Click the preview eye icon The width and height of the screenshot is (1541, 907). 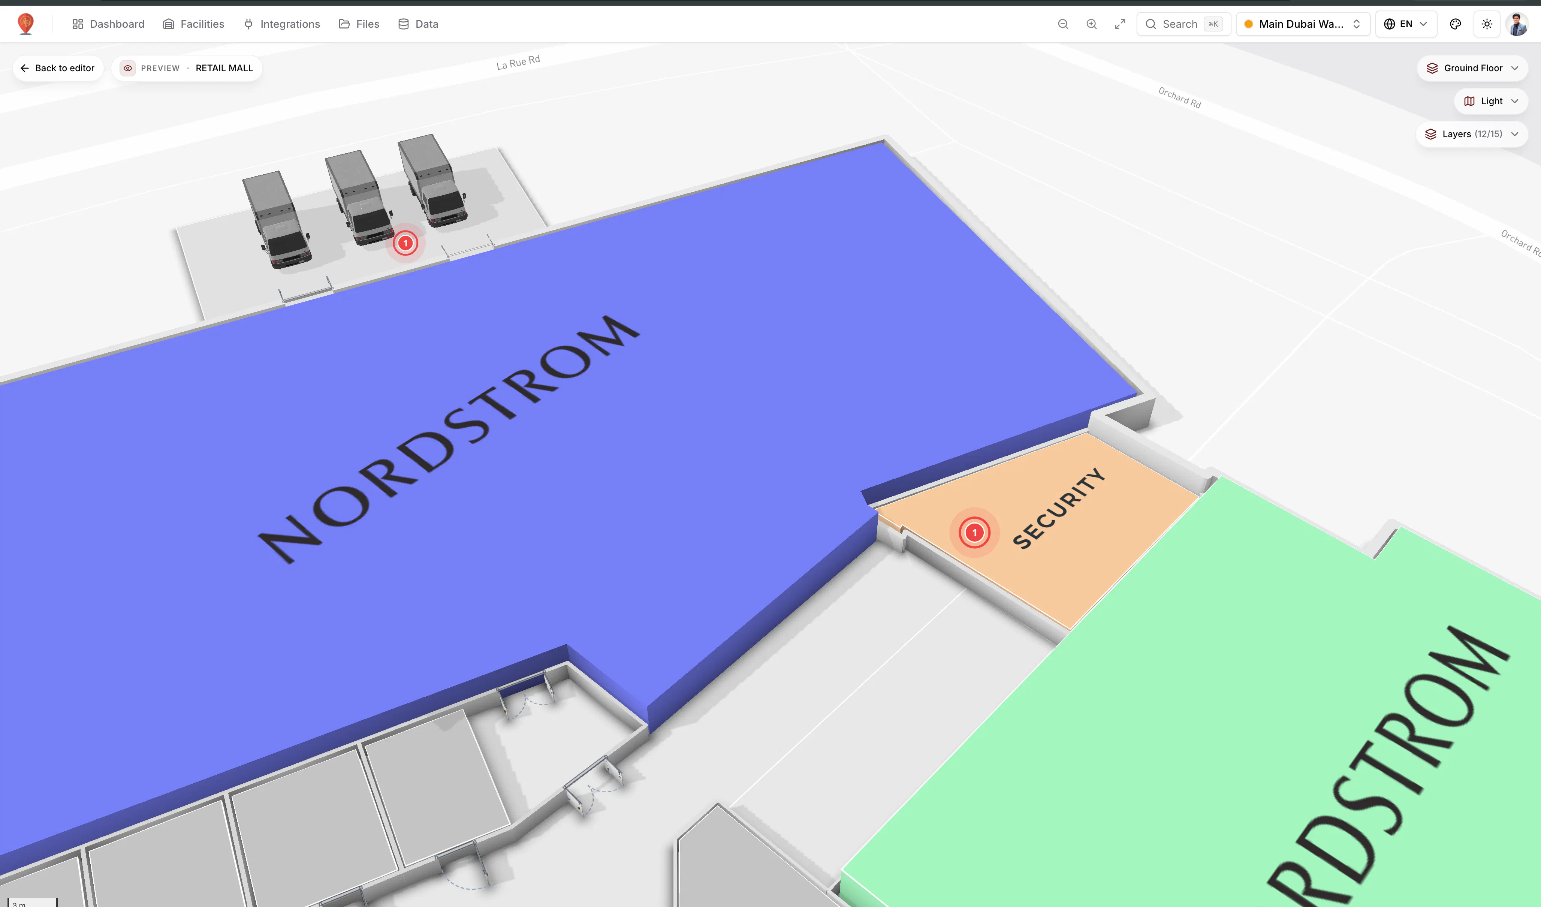point(127,68)
